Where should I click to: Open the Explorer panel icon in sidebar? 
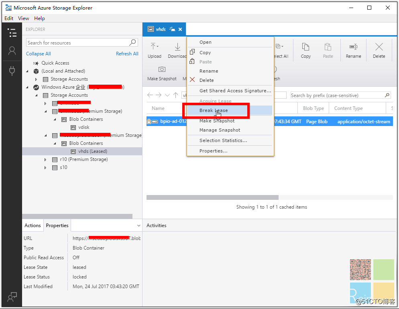[x=12, y=33]
